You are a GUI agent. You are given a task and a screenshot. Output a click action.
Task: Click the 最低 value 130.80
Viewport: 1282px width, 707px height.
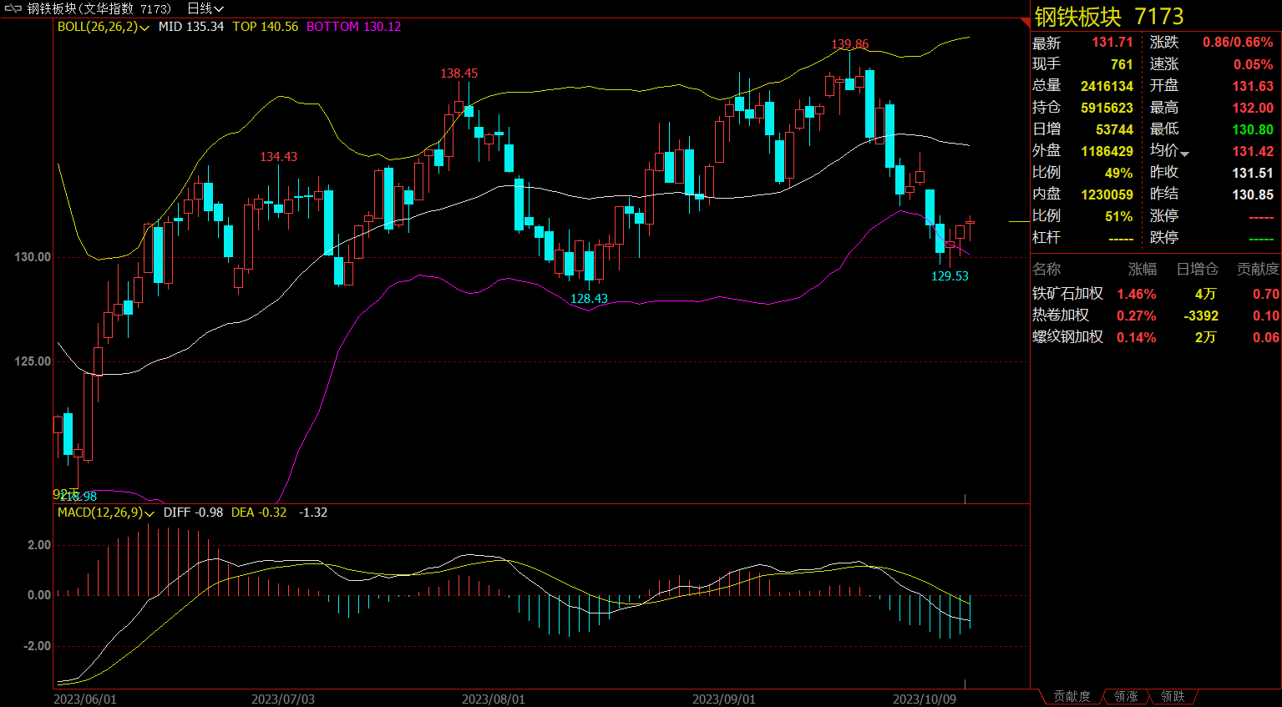1253,129
